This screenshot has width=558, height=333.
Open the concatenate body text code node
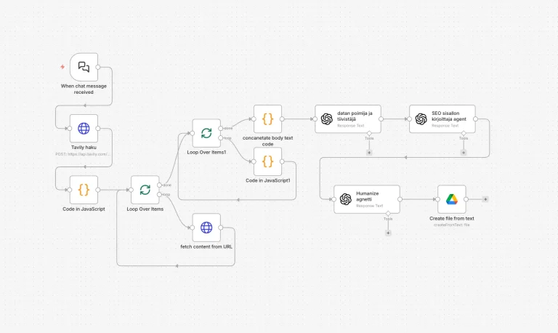[x=267, y=119]
